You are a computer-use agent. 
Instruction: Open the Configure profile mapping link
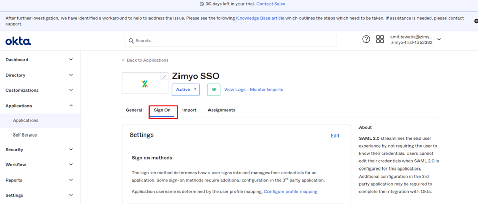(x=290, y=192)
